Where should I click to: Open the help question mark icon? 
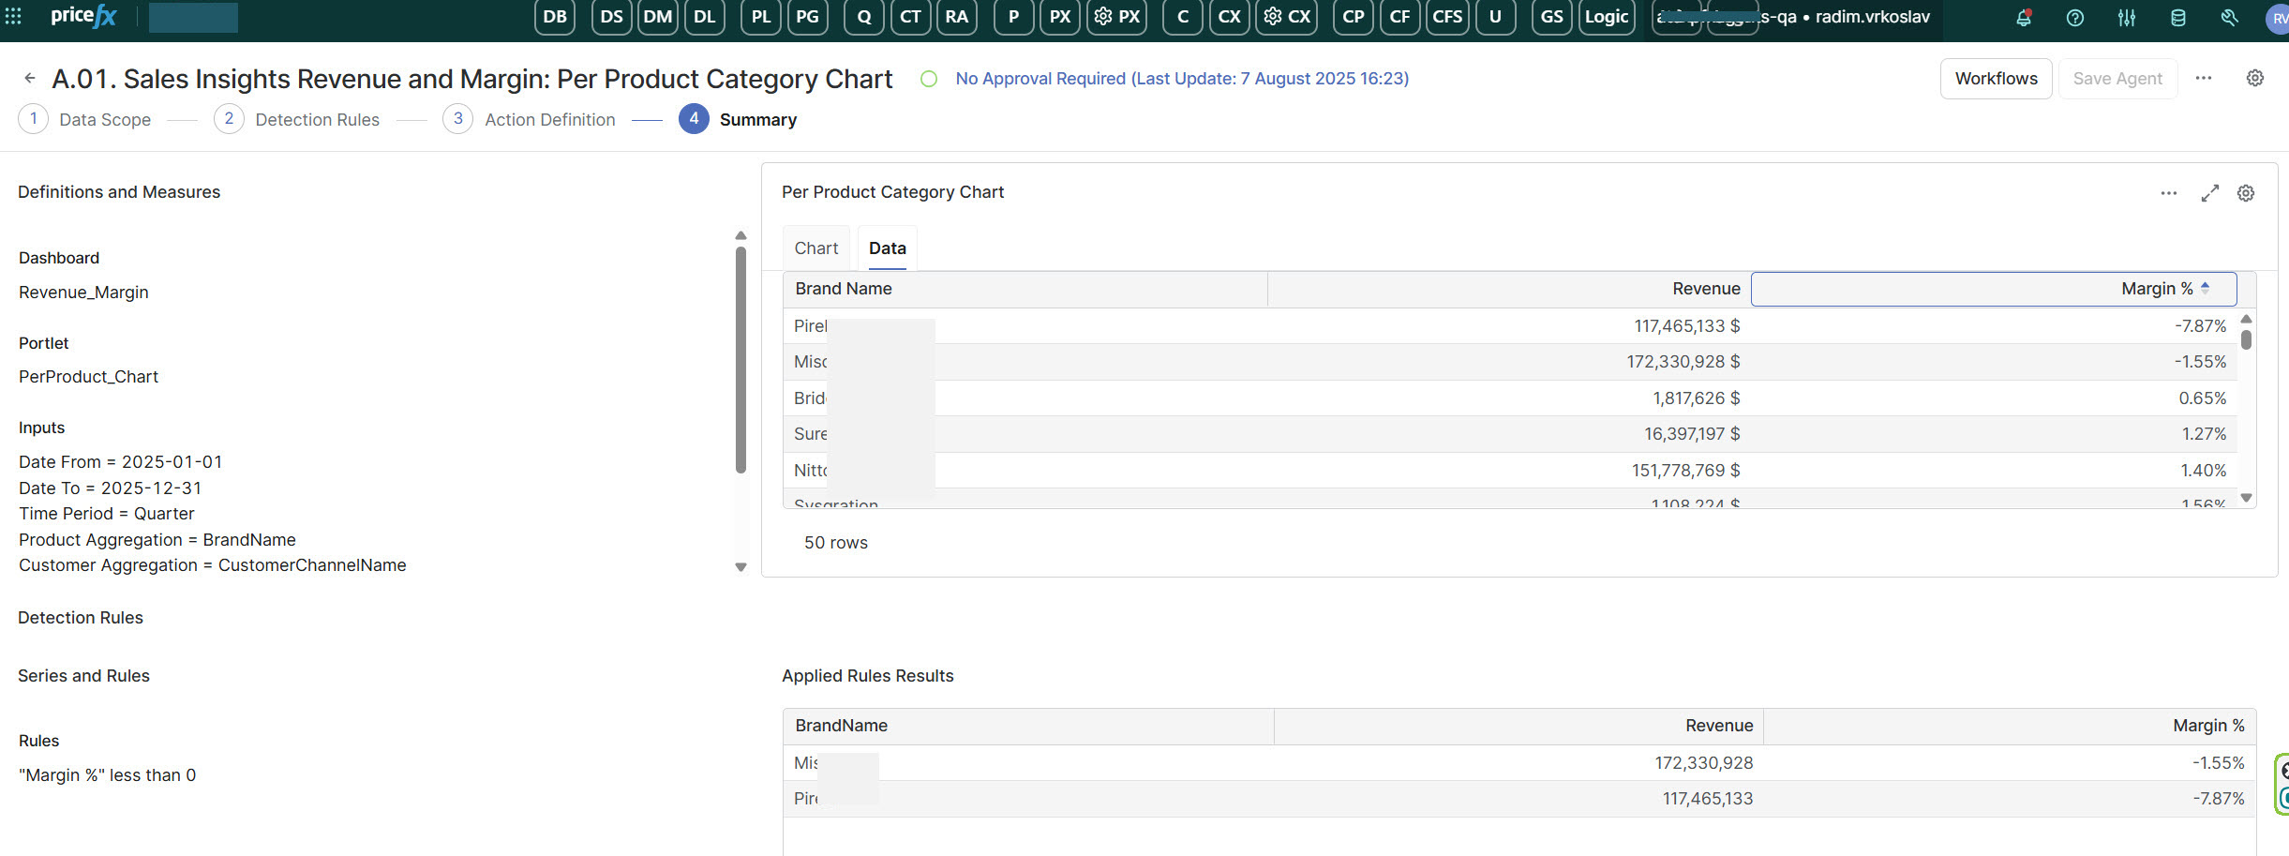(x=2075, y=18)
